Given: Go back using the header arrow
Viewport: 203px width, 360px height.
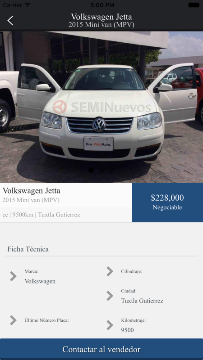Looking at the screenshot, I should point(10,21).
